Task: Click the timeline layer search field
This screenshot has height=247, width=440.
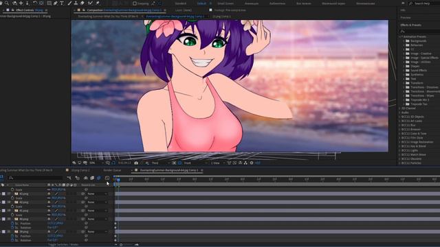Action: (35, 178)
